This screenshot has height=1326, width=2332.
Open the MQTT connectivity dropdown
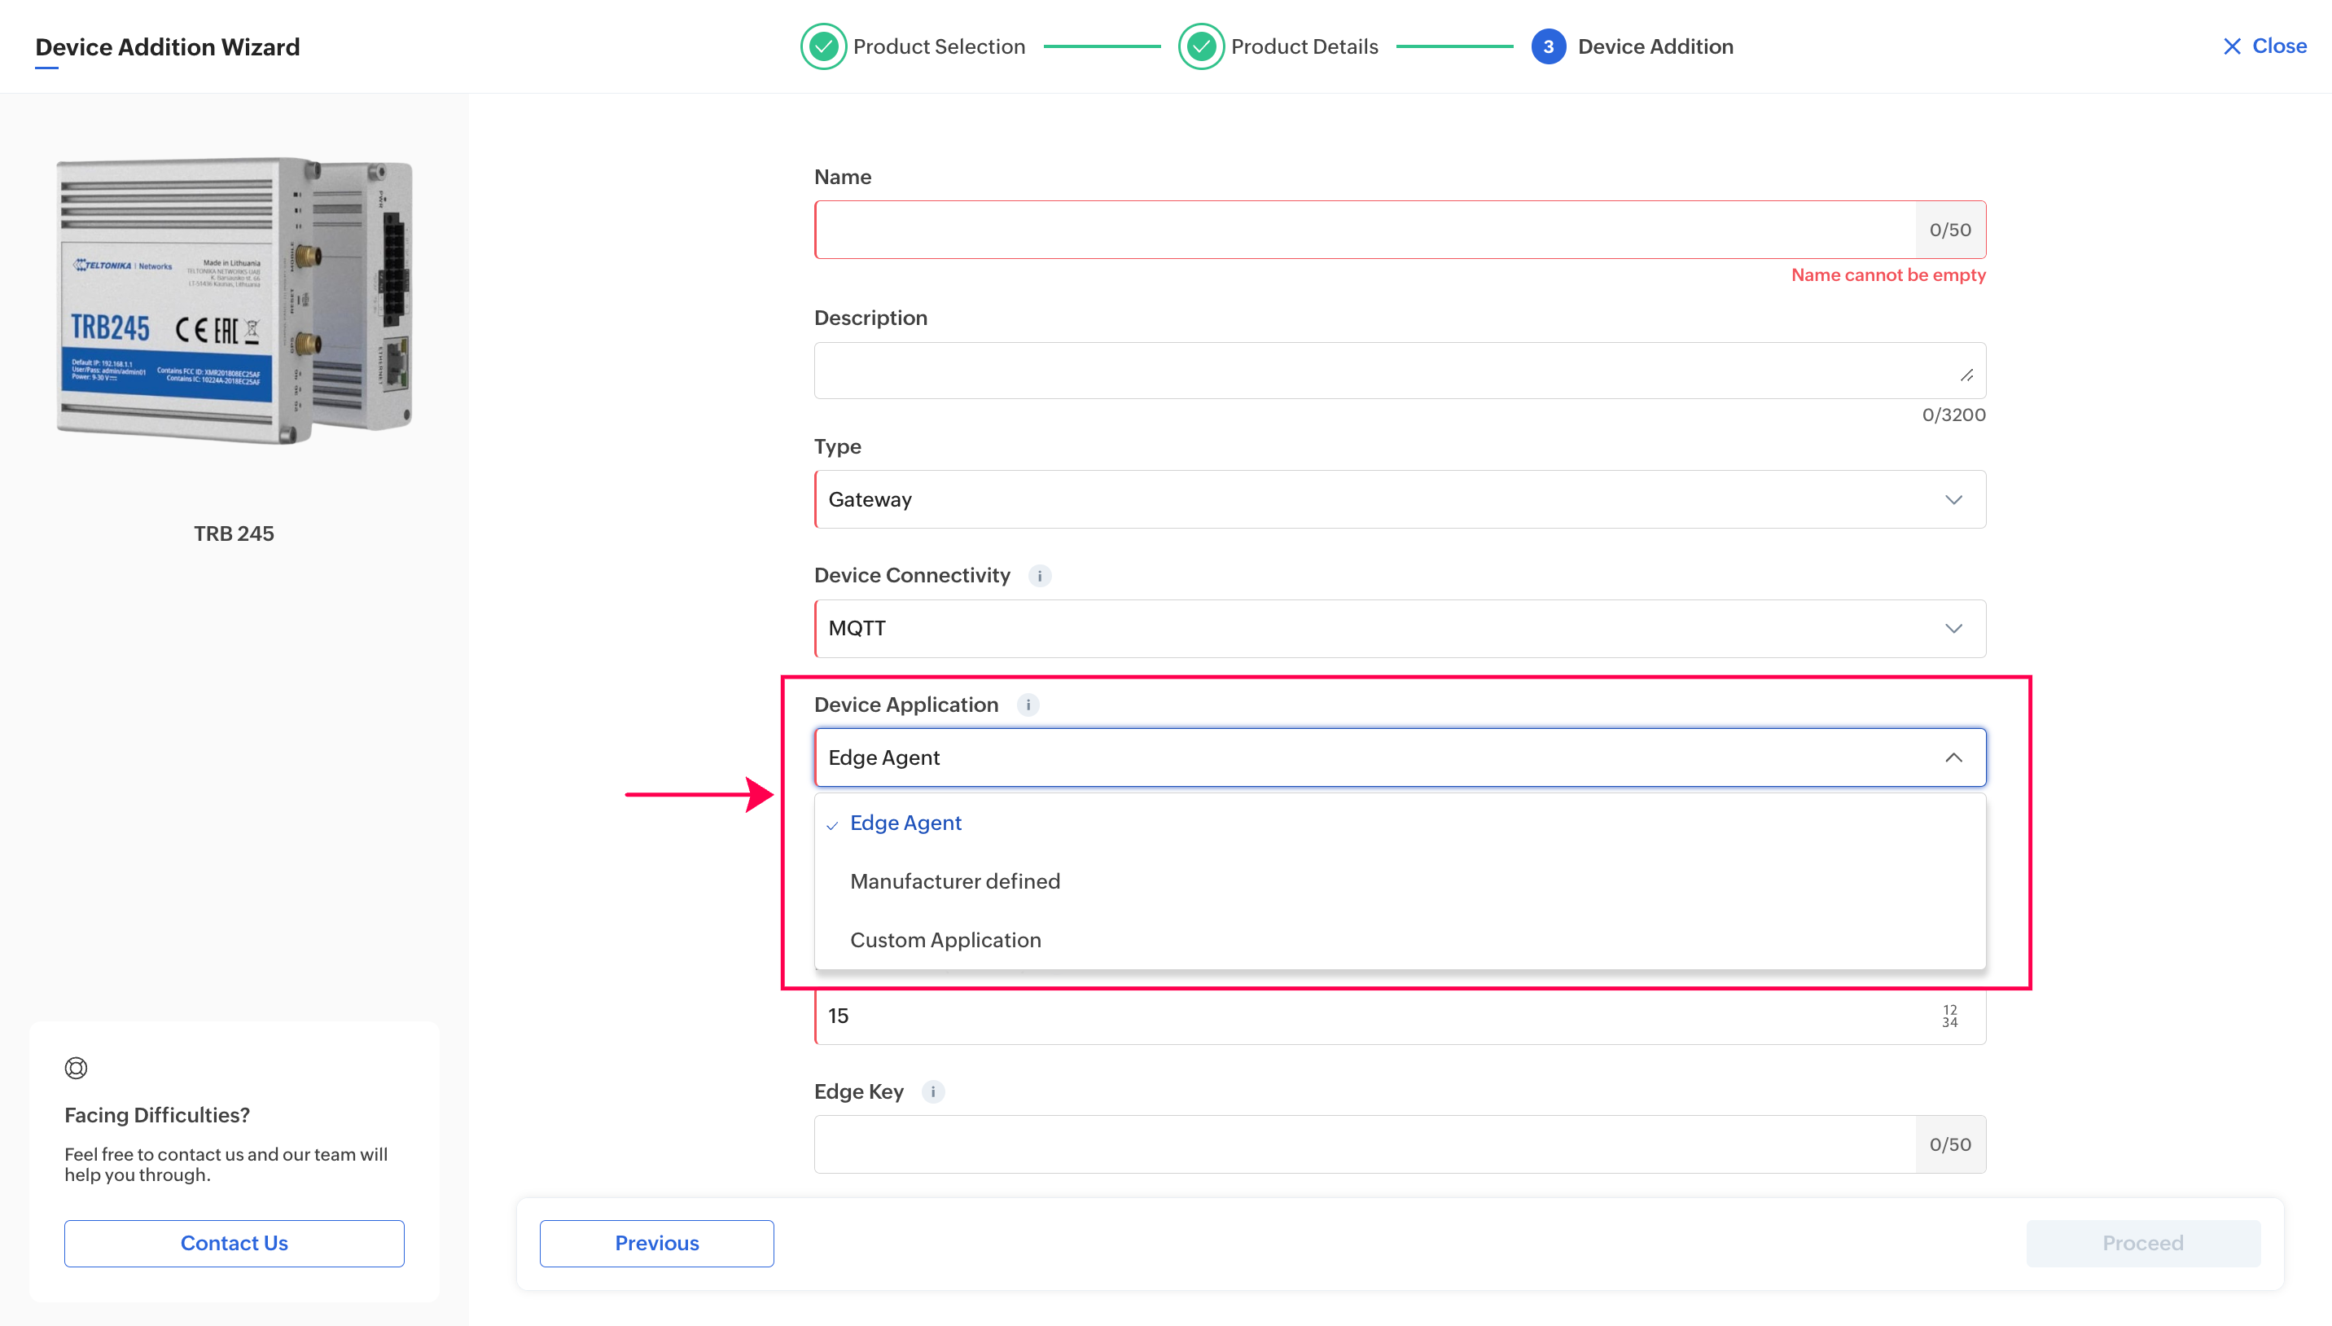[x=1399, y=629]
